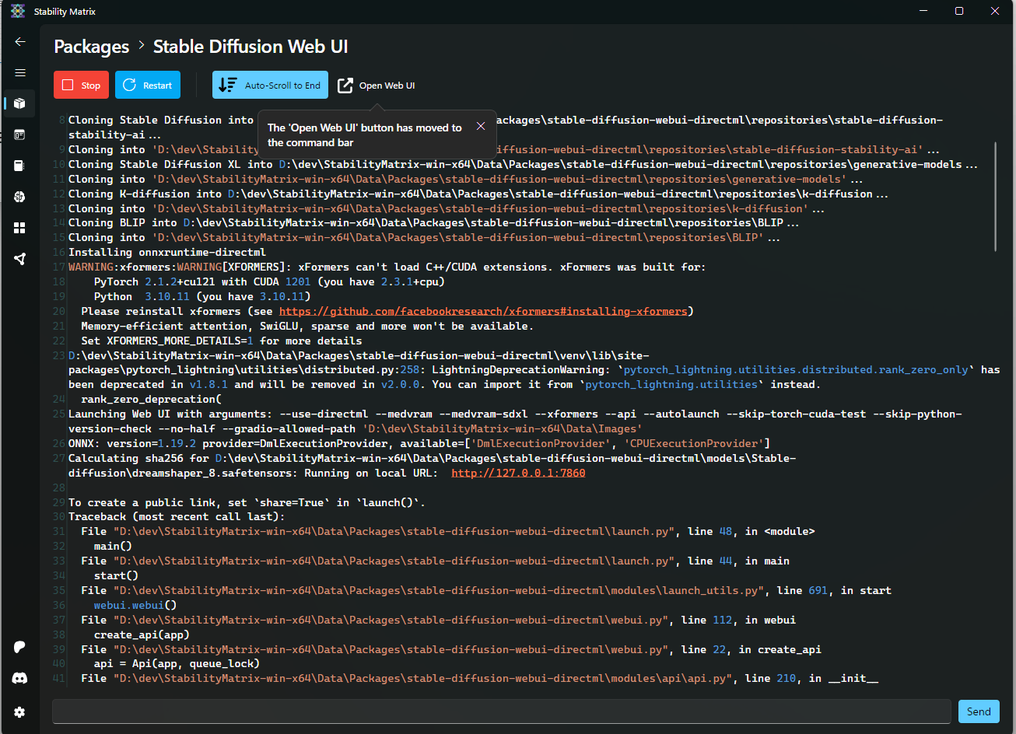Click 'create_api(app)' traceback line
Image resolution: width=1016 pixels, height=734 pixels.
click(x=142, y=634)
